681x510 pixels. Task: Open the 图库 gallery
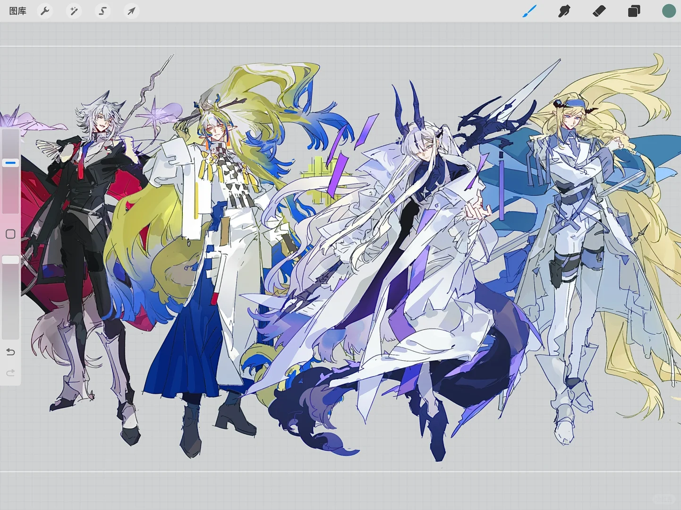[18, 11]
